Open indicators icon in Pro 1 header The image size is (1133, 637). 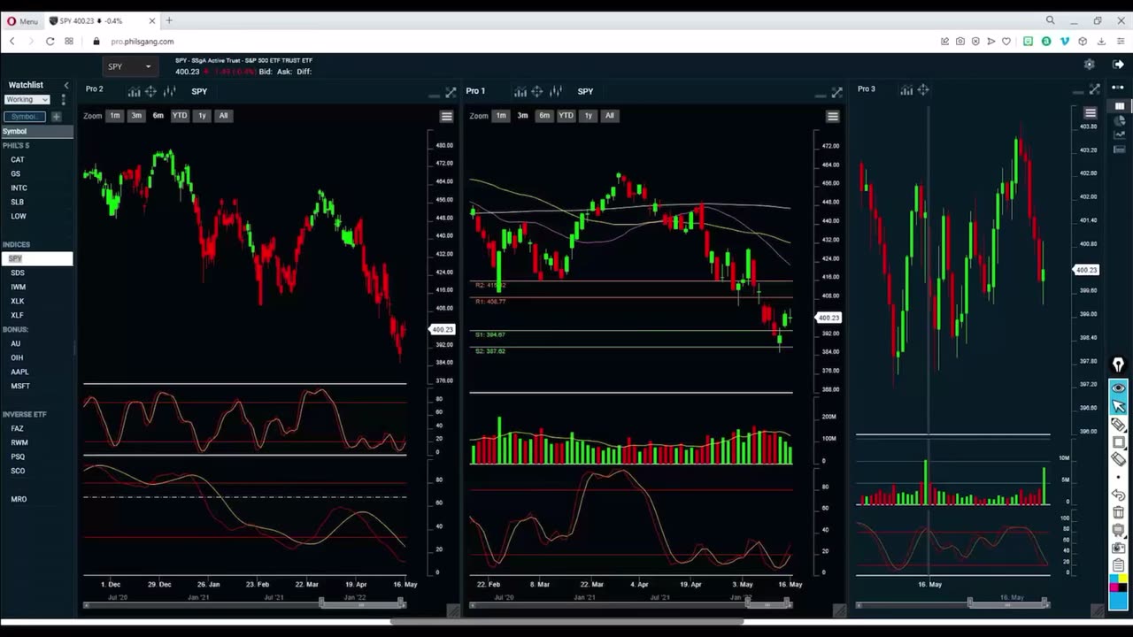tap(520, 91)
